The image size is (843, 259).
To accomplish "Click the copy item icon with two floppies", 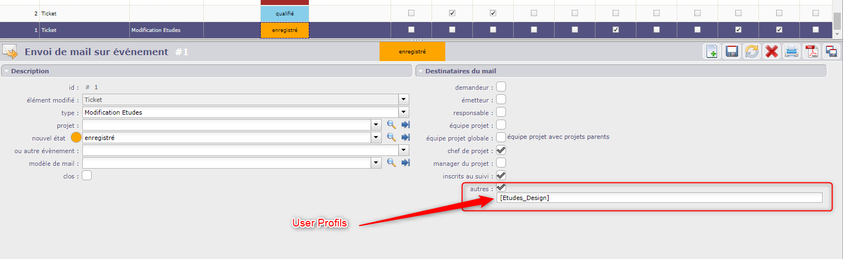I will pos(831,52).
